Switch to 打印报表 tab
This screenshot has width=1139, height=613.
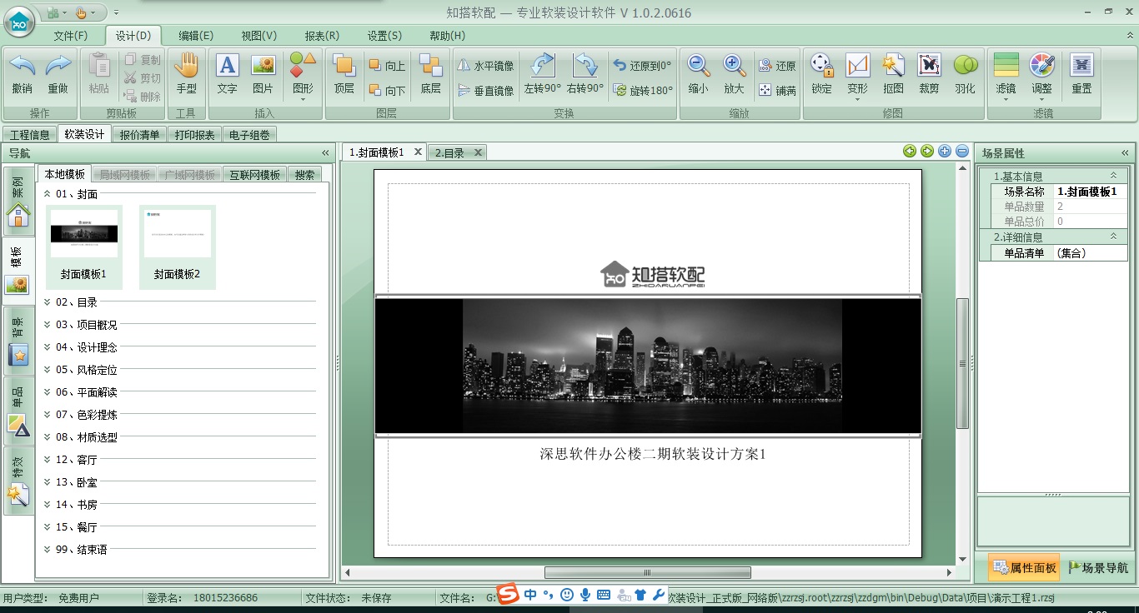point(194,135)
